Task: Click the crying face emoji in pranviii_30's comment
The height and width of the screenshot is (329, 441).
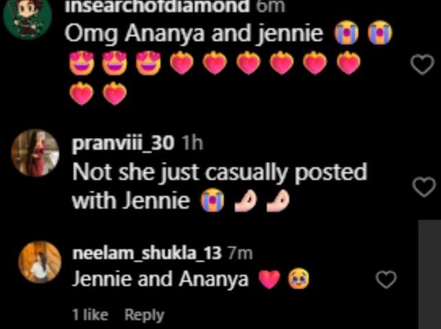Action: (212, 200)
